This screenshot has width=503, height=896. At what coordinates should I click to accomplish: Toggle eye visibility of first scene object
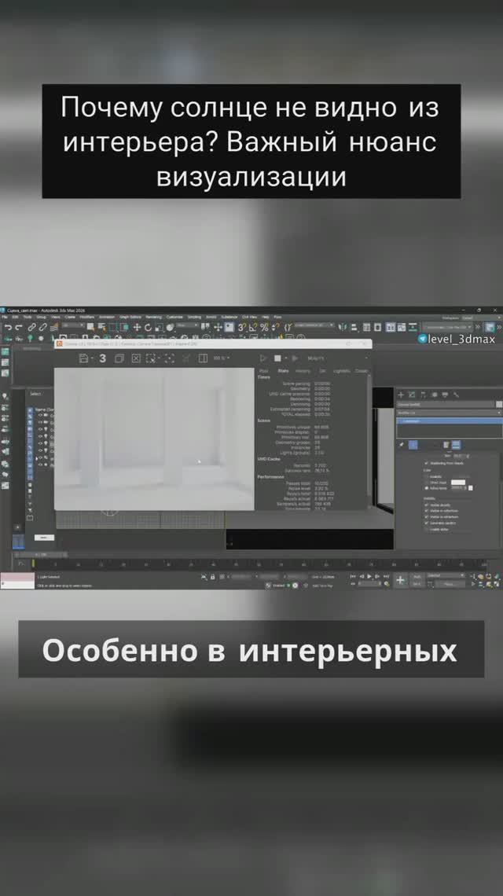pyautogui.click(x=40, y=416)
